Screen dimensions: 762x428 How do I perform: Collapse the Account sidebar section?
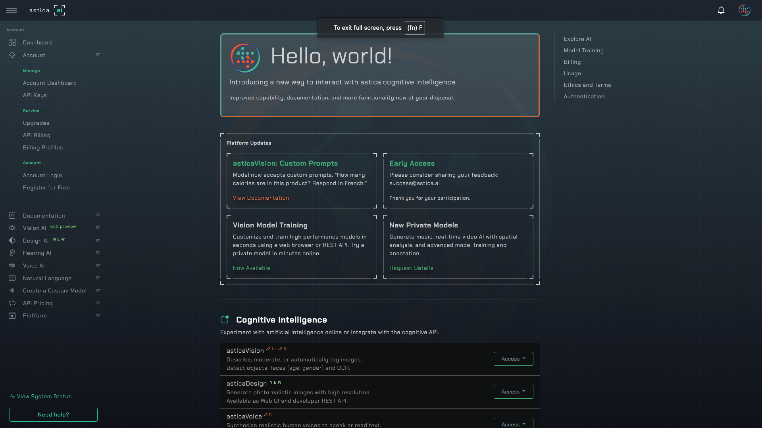click(x=98, y=55)
